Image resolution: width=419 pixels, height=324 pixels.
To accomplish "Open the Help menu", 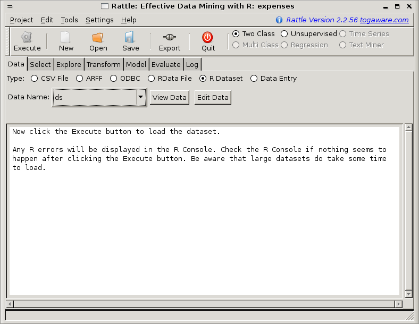I will coord(129,20).
